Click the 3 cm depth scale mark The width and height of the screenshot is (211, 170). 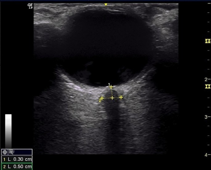pos(207,117)
